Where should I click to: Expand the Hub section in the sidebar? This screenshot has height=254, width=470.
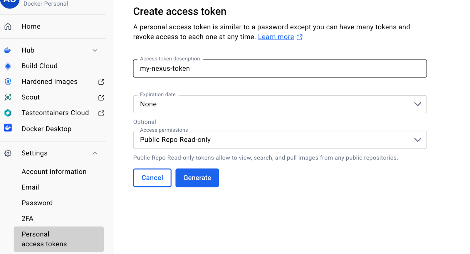click(x=95, y=50)
